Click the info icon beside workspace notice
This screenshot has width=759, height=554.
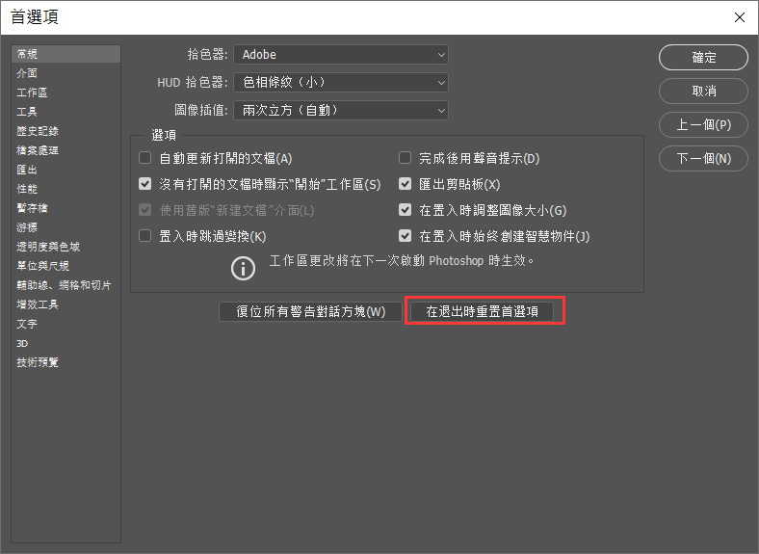[x=244, y=267]
